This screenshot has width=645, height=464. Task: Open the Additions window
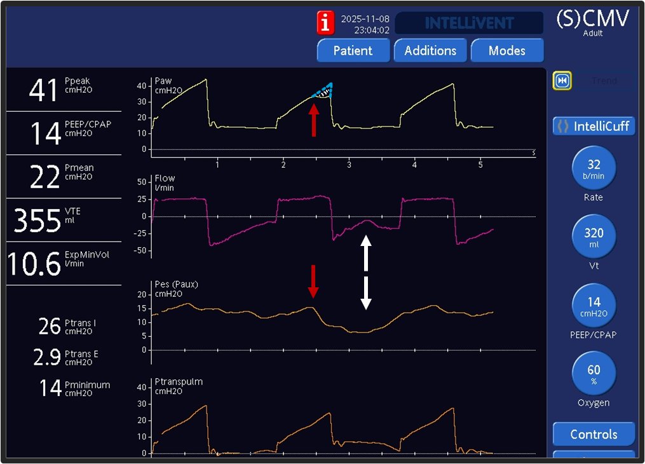(430, 51)
